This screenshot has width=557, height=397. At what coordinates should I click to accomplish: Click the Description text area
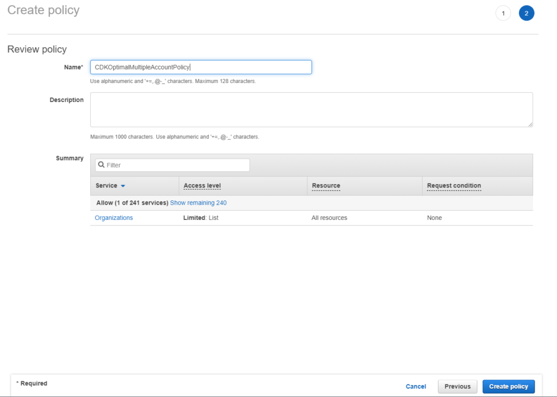point(311,109)
